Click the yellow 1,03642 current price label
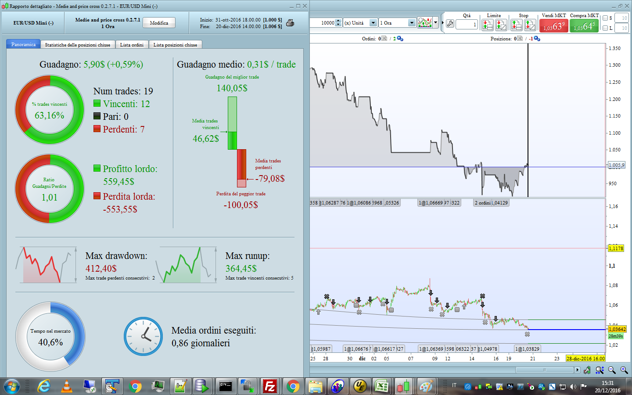This screenshot has height=395, width=632. [x=617, y=329]
